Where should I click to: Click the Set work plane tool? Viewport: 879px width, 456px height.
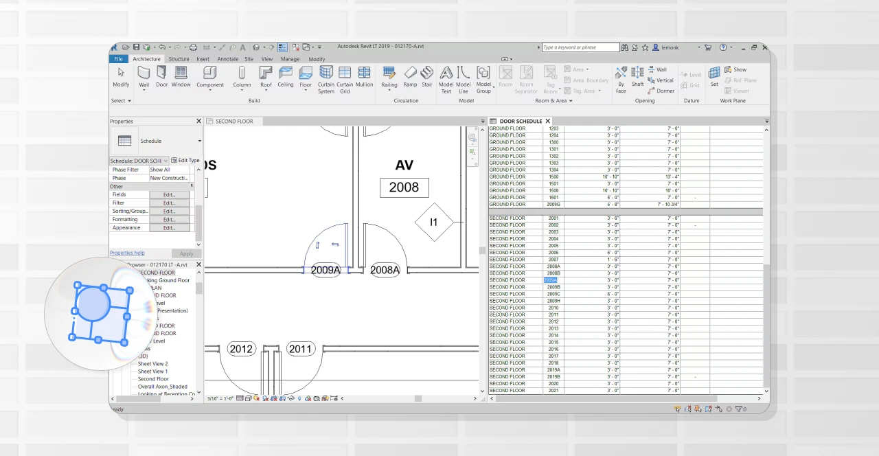click(714, 76)
